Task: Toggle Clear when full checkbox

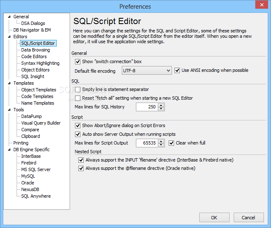Action: coord(171,143)
